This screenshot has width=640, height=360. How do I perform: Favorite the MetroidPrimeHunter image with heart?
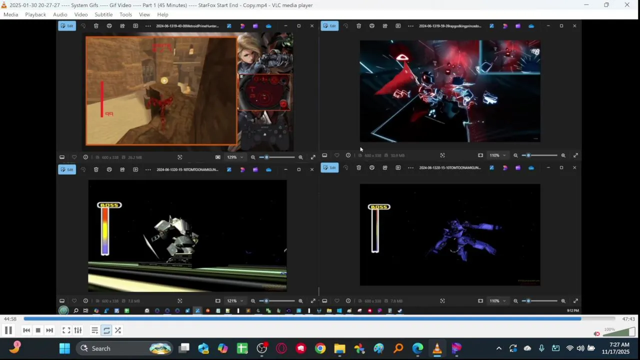[74, 157]
